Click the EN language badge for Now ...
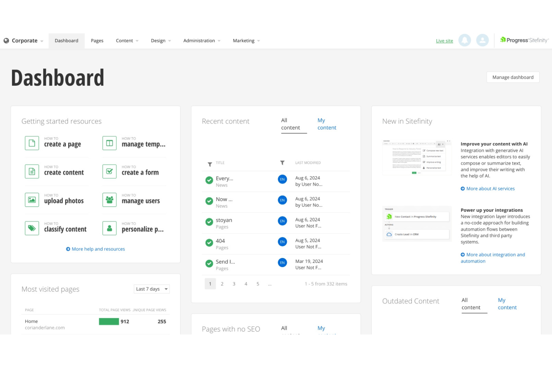Image resolution: width=552 pixels, height=368 pixels. (x=282, y=200)
